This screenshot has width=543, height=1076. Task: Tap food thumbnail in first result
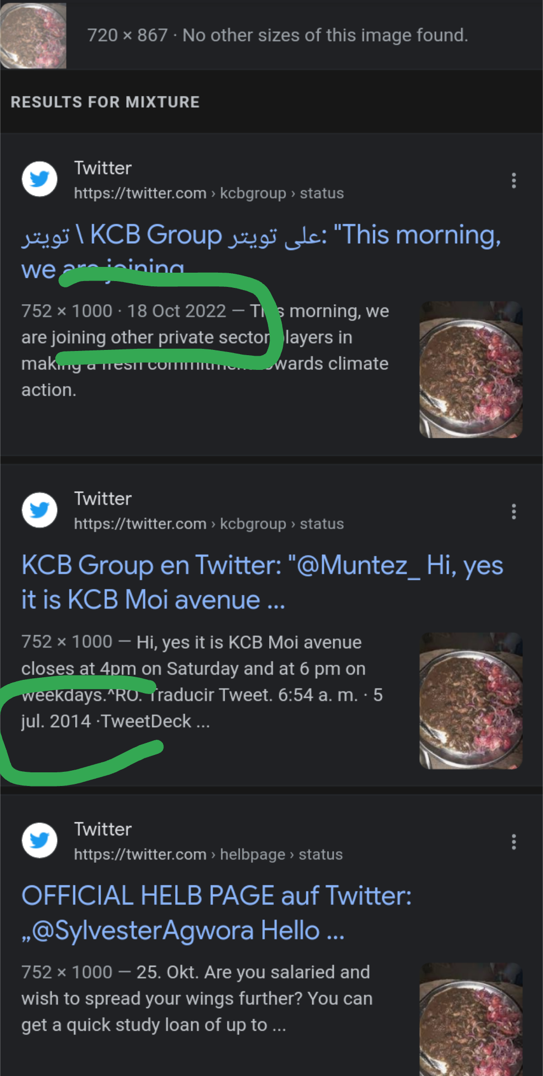pyautogui.click(x=470, y=369)
